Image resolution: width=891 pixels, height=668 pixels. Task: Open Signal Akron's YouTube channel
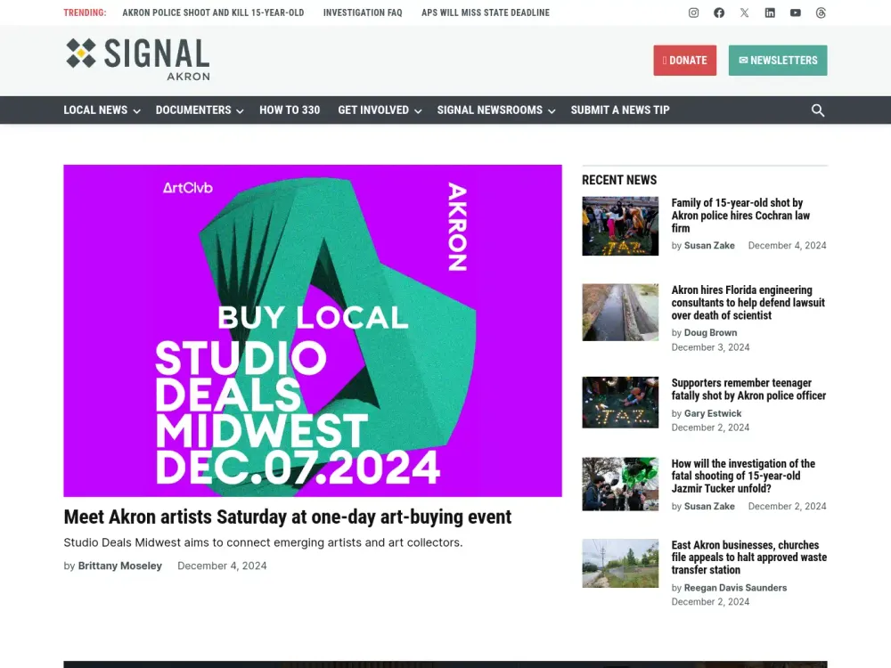click(x=795, y=12)
